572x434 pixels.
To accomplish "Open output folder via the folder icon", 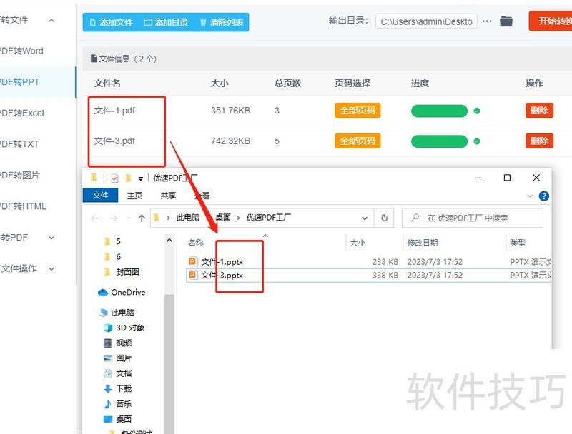I will [x=506, y=21].
